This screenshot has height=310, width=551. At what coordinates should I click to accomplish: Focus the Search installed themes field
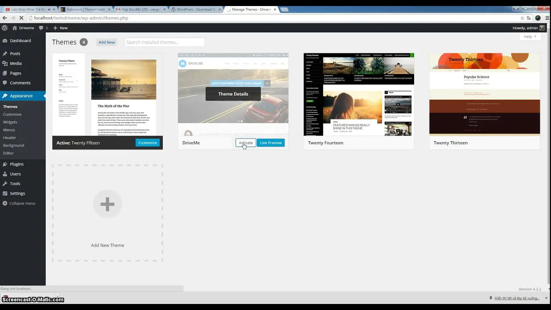tap(164, 42)
